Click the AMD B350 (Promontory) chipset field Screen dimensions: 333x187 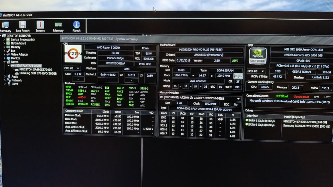point(209,55)
